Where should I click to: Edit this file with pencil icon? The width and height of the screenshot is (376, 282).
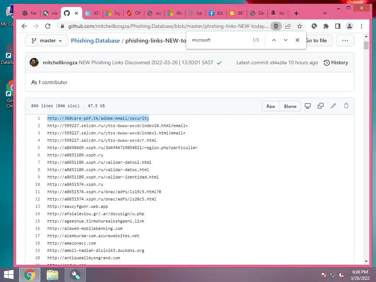click(333, 106)
